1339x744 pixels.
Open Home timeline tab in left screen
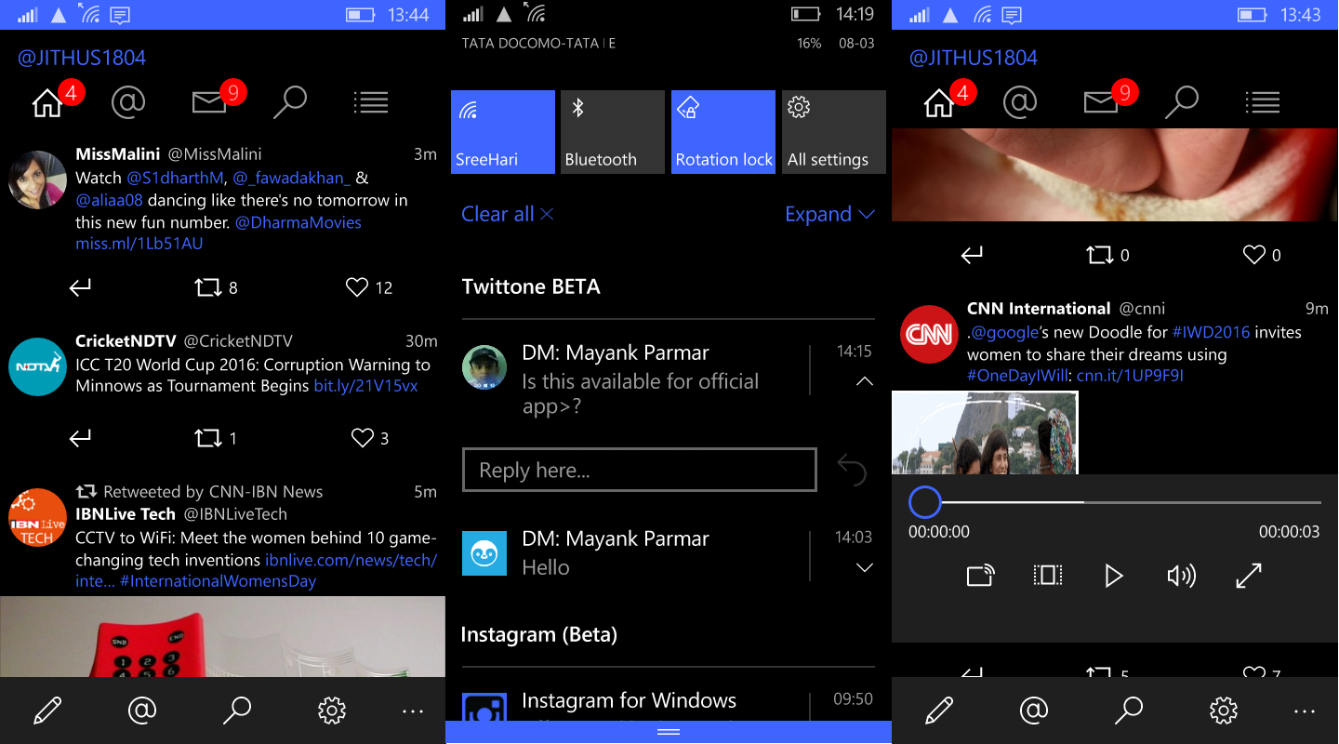pyautogui.click(x=47, y=103)
